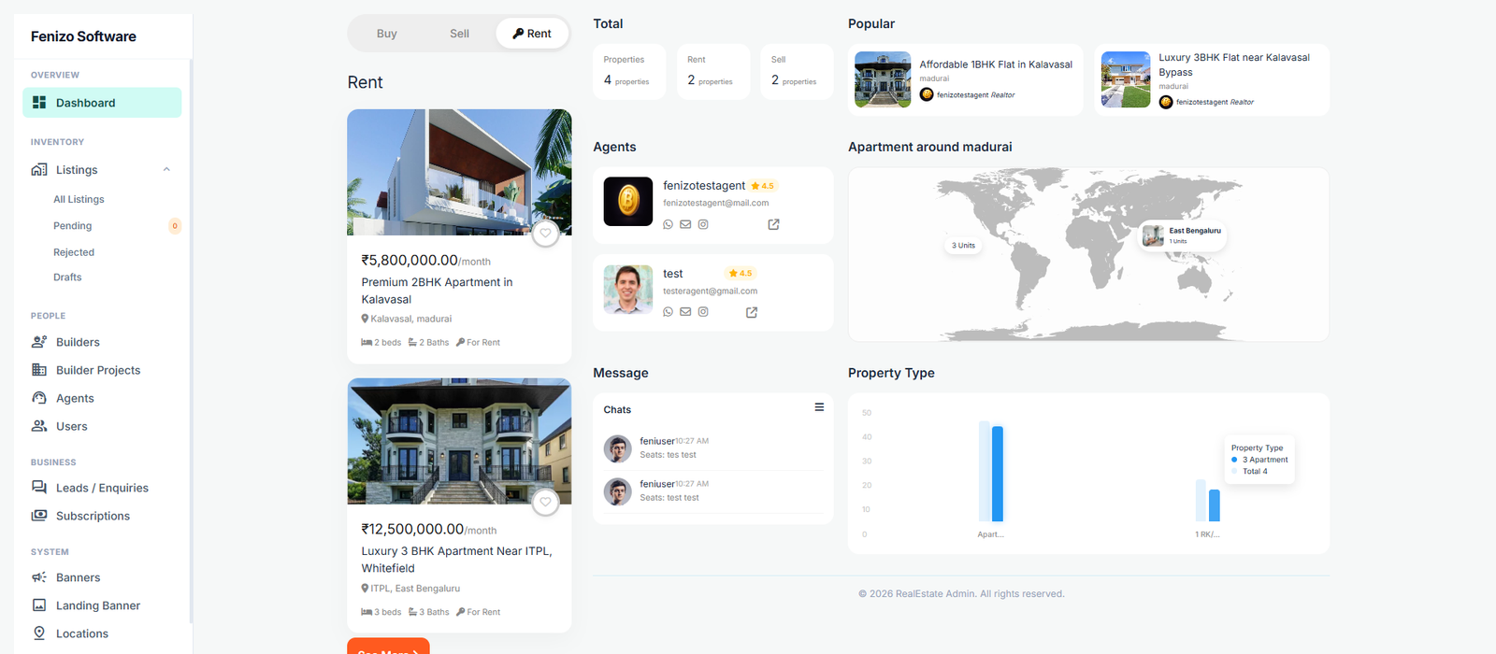Click the ₹12,500,000.00/month price
The height and width of the screenshot is (654, 1496).
(429, 529)
